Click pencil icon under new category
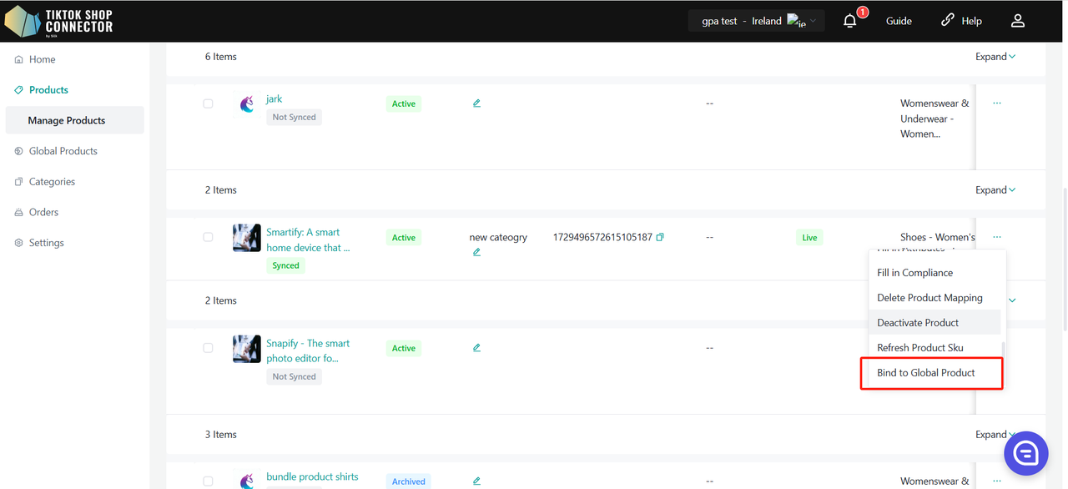Viewport: 1068px width, 489px height. (x=476, y=252)
